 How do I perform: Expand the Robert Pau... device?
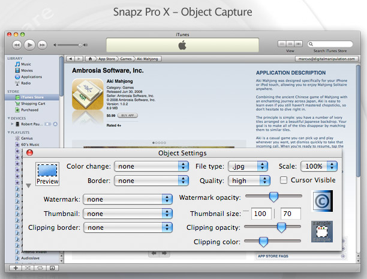point(12,124)
